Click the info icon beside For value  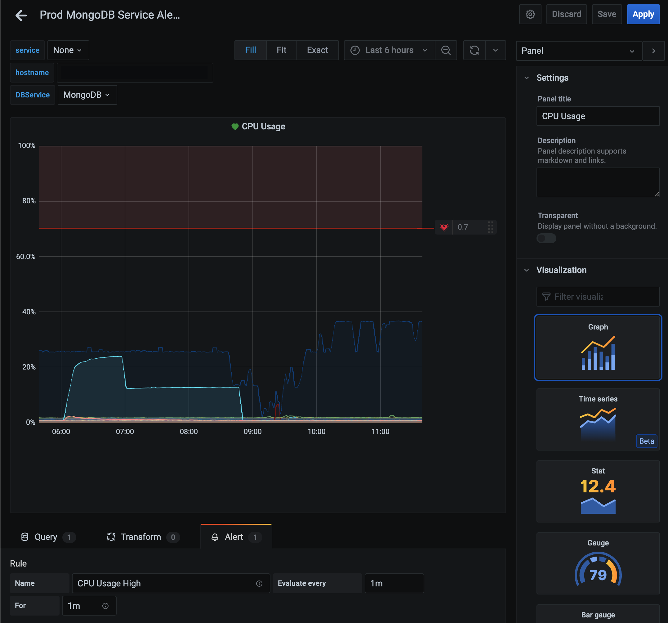click(x=105, y=606)
